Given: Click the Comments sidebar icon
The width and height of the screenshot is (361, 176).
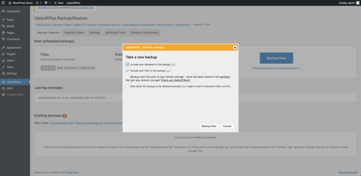Looking at the screenshot, I should [3, 39].
